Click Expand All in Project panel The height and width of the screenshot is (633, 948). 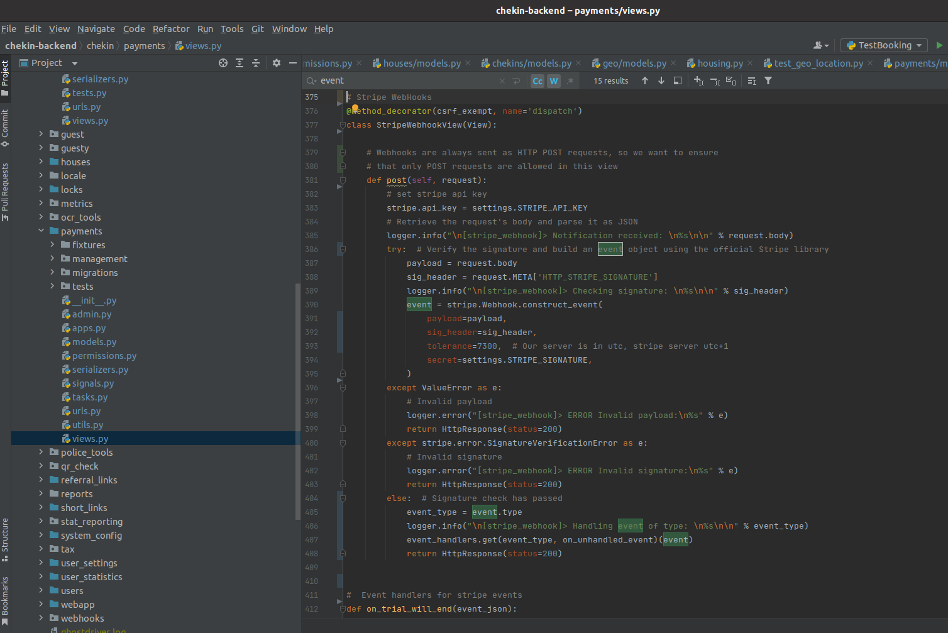(240, 63)
